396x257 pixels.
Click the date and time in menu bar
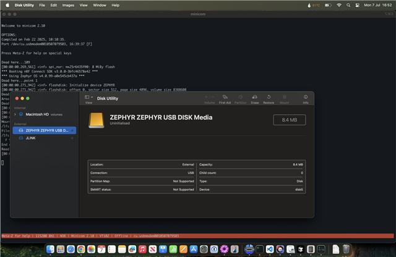[x=378, y=5]
